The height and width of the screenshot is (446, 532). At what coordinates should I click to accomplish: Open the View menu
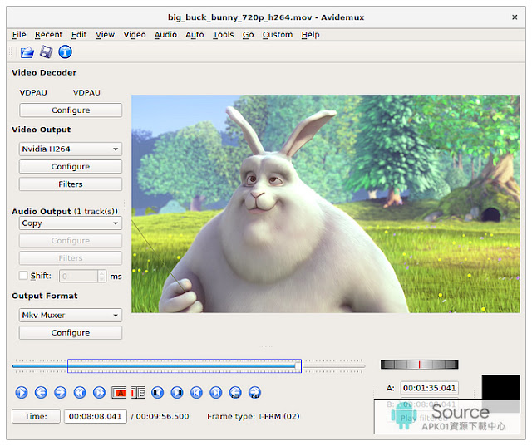point(105,35)
